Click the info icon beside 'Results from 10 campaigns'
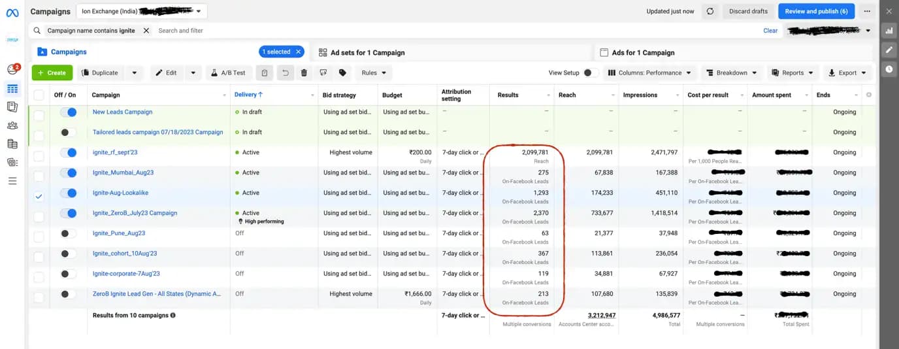 coord(172,315)
